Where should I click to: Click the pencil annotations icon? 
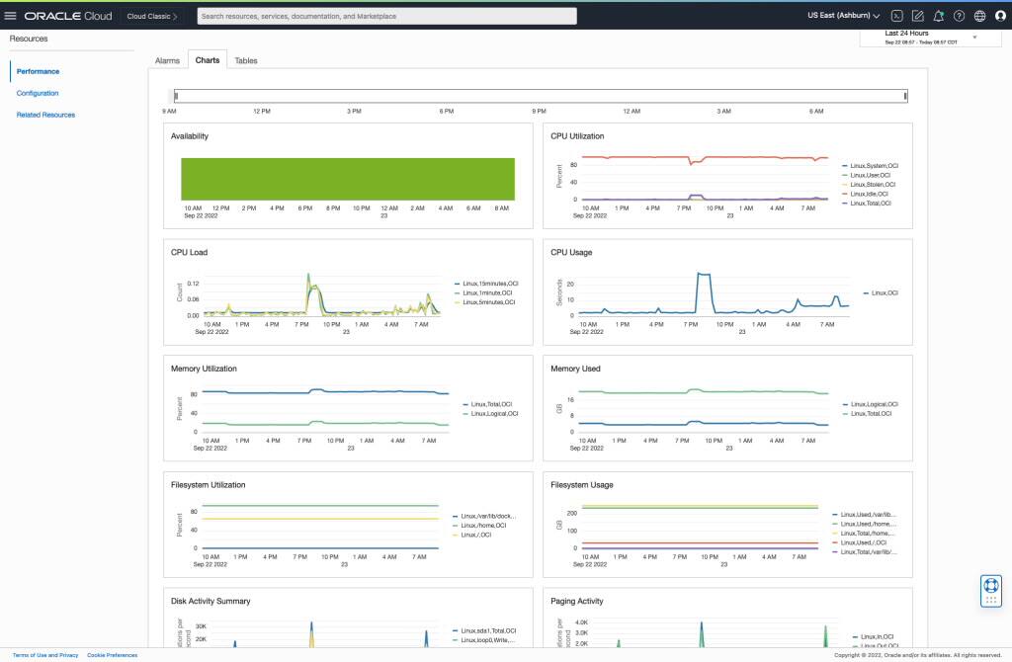pyautogui.click(x=918, y=16)
